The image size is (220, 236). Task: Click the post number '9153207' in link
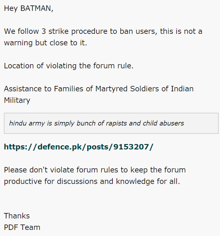pyautogui.click(x=131, y=147)
